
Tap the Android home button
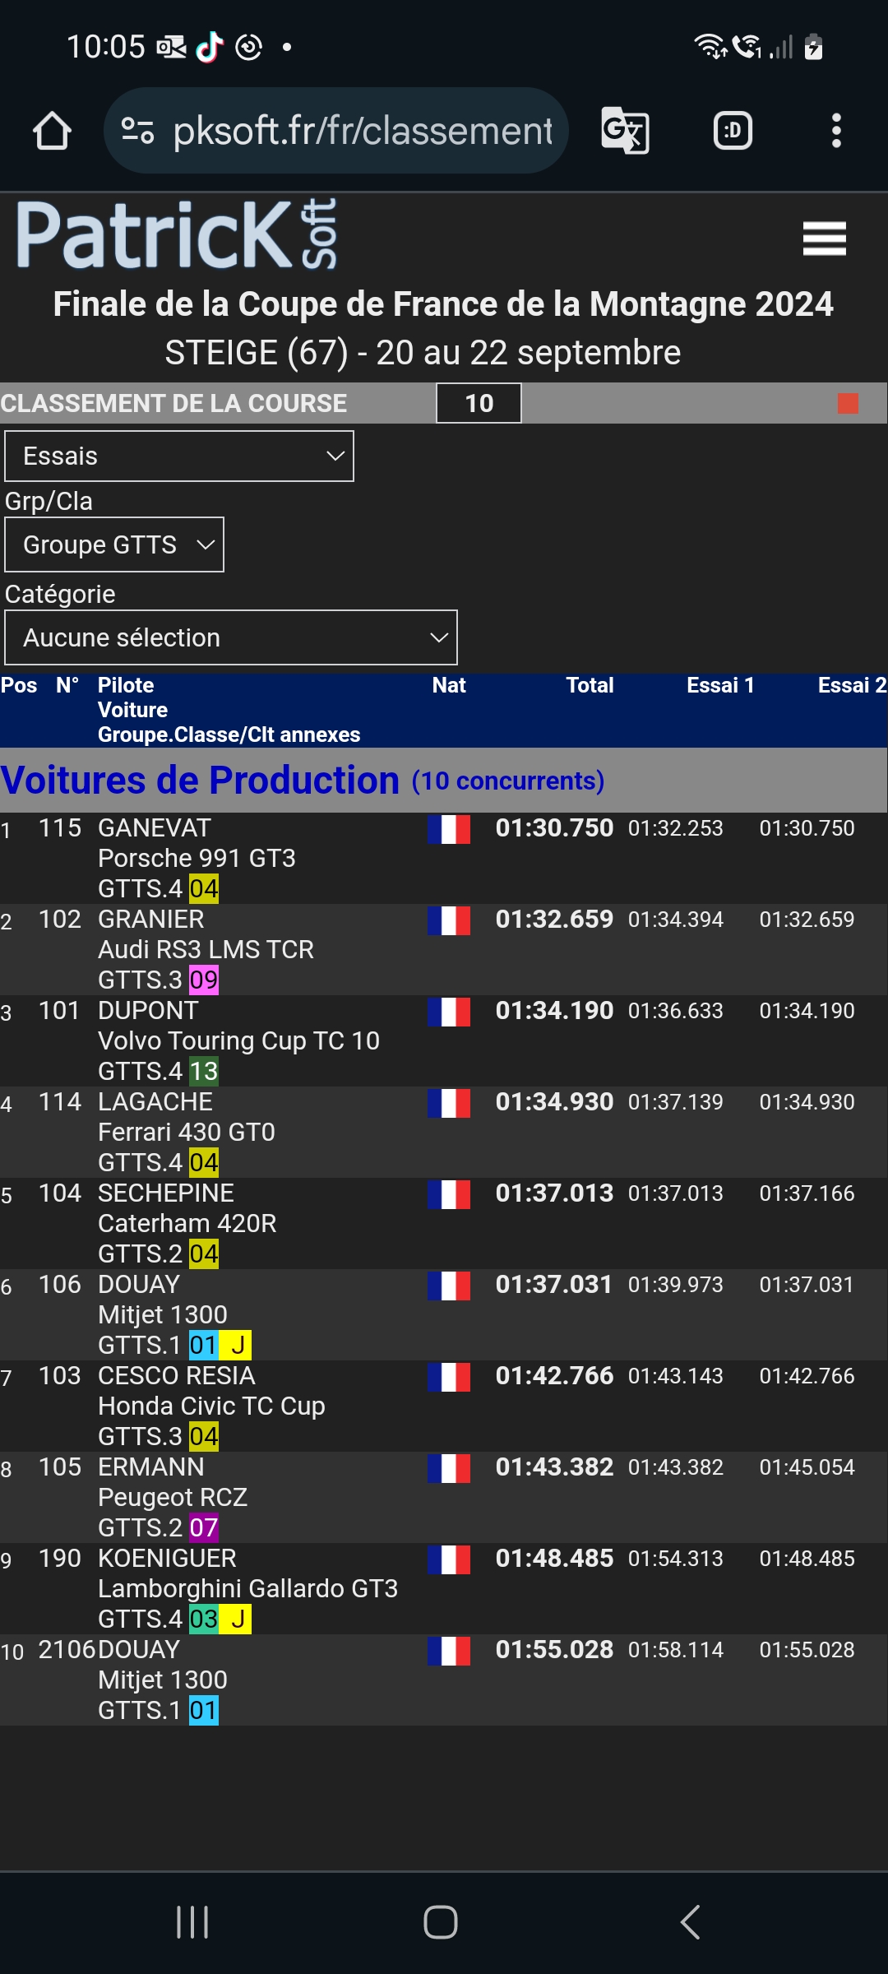point(441,1922)
